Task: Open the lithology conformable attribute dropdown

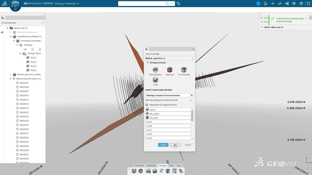Action: click(x=192, y=95)
